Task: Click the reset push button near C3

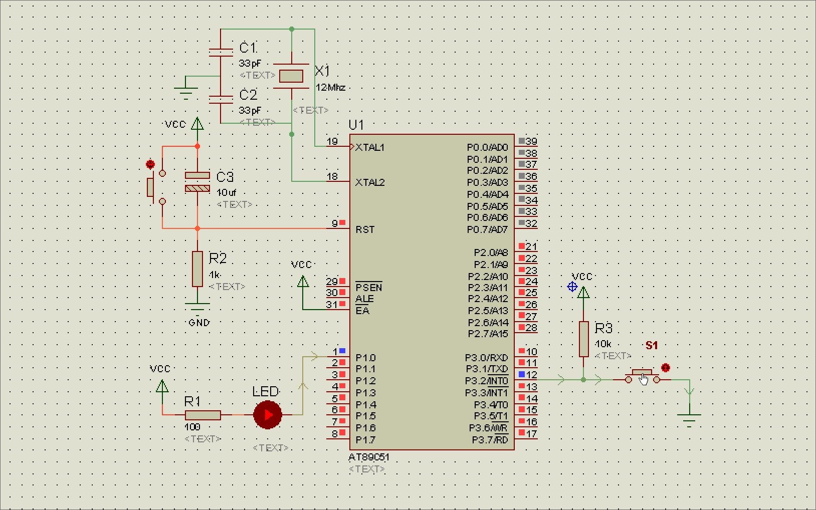Action: coord(156,187)
